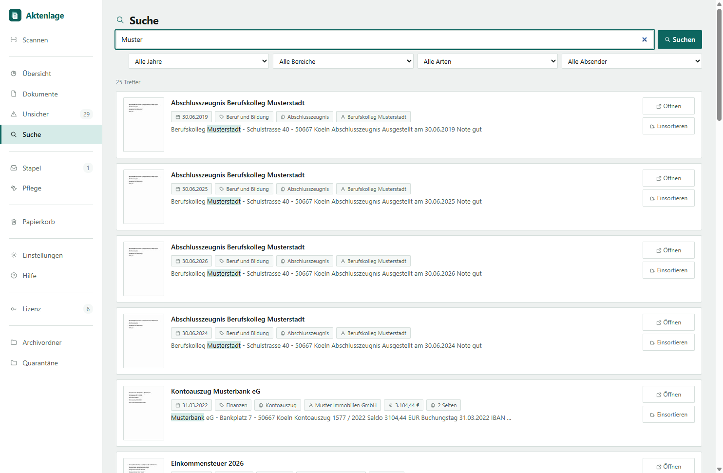Click the 30.06.2026 date tag
This screenshot has height=473, width=723.
[191, 261]
